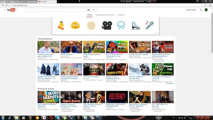Click the Windows Start orb
Viewport: 213px width, 120px height.
3,118
